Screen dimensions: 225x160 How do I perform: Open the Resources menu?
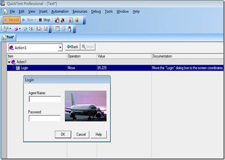(80, 12)
